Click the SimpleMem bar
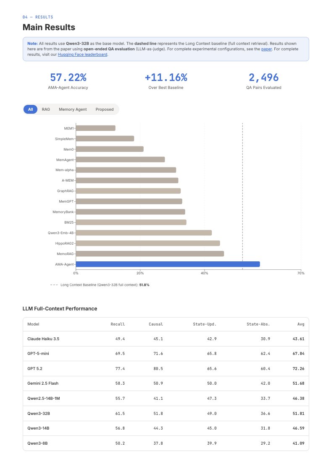Image resolution: width=326 pixels, height=469 pixels. pos(105,138)
